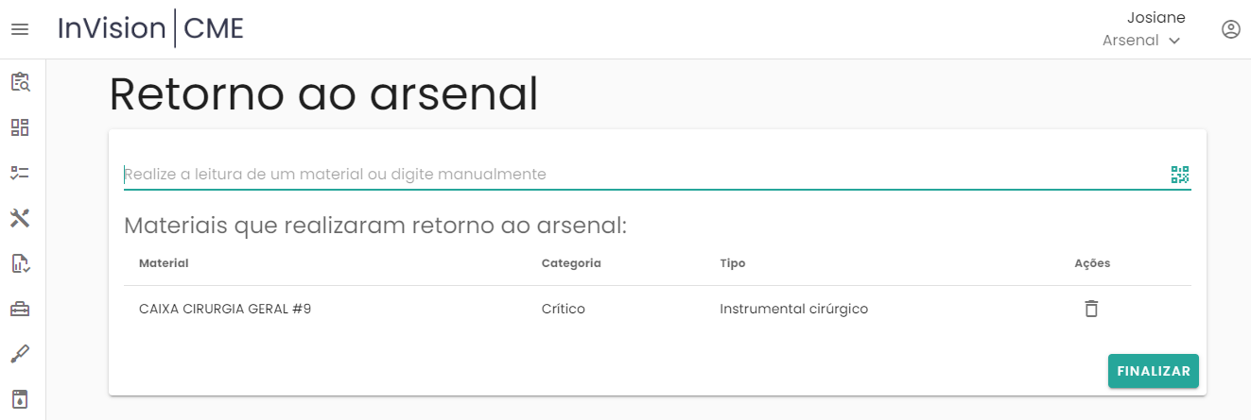Click the QR code scan icon
Viewport: 1251px width, 420px height.
[1179, 175]
